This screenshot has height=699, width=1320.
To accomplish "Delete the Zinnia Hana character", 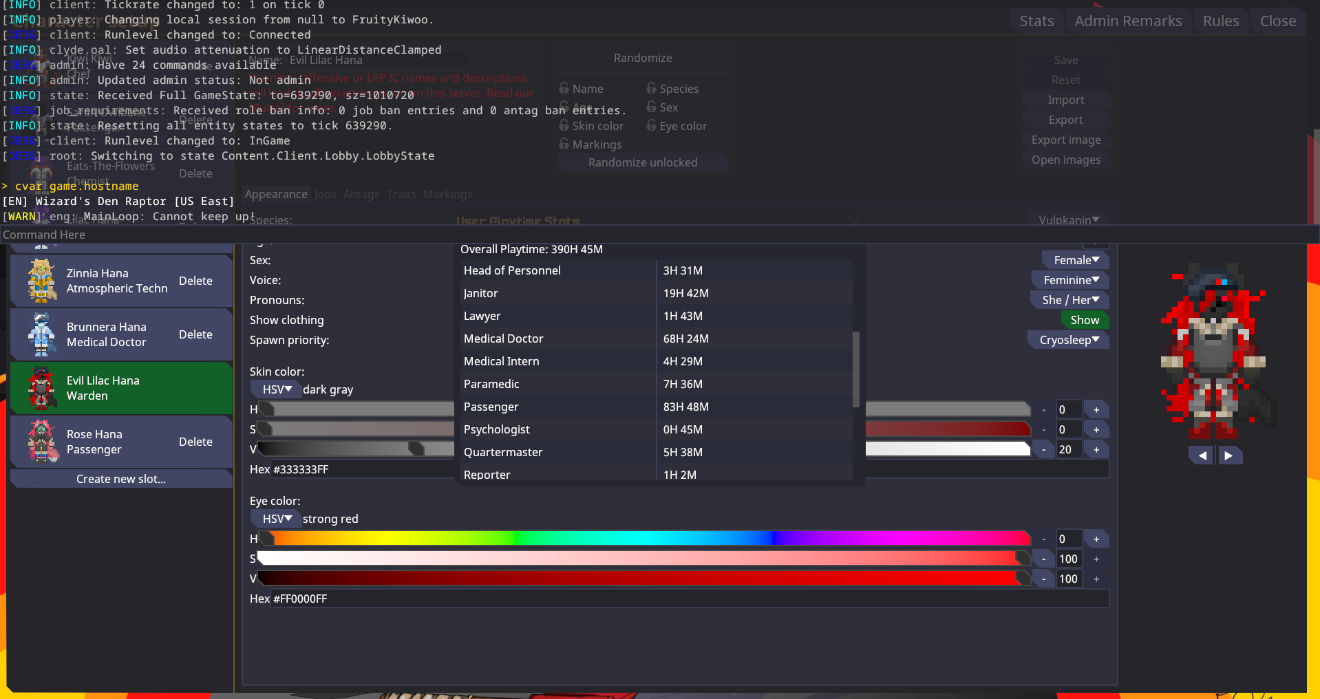I will coord(195,281).
